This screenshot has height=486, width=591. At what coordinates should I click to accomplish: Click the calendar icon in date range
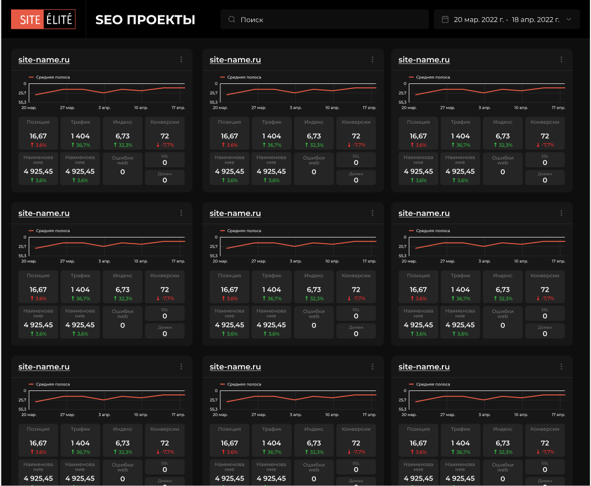coord(445,19)
